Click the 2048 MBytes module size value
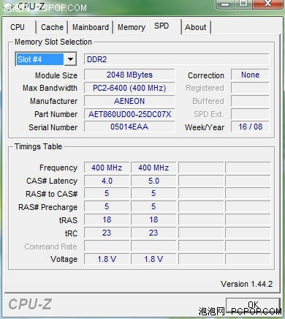Image resolution: width=285 pixels, height=319 pixels. click(x=129, y=75)
